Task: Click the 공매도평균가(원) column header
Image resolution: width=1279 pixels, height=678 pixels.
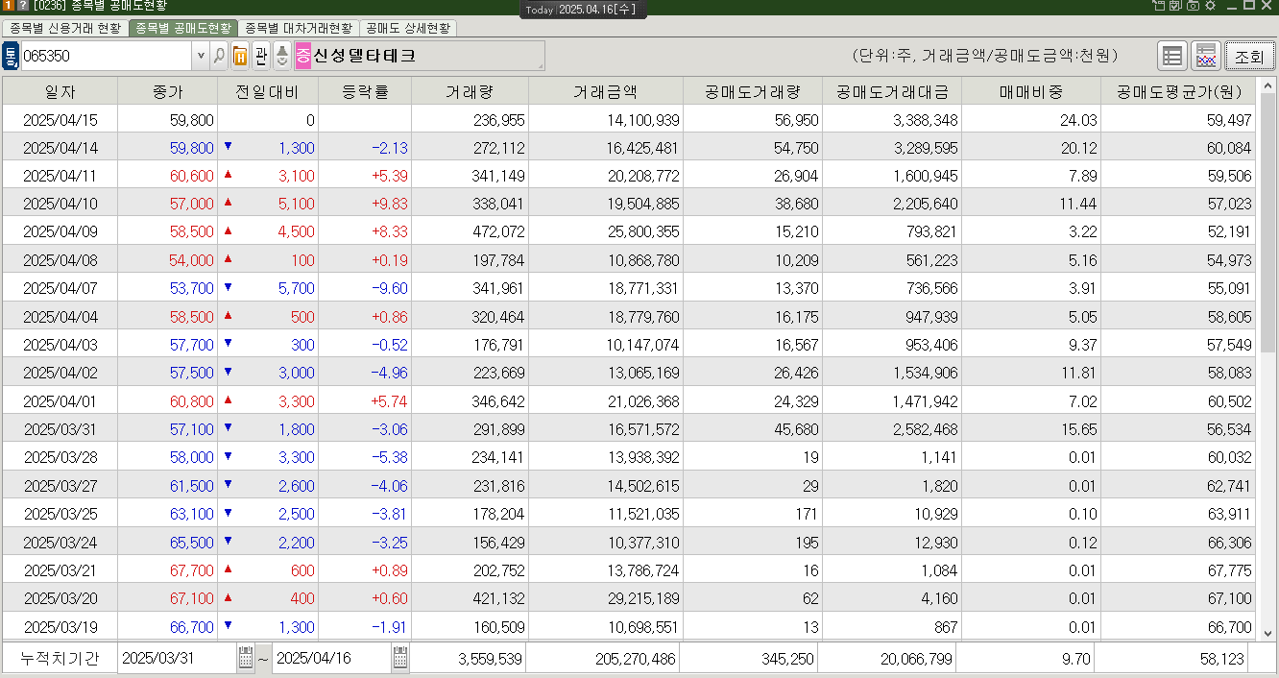Action: point(1180,92)
